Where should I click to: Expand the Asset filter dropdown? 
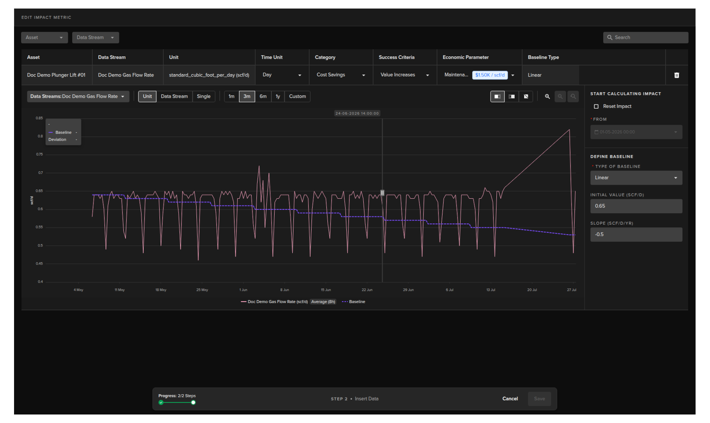(x=44, y=37)
